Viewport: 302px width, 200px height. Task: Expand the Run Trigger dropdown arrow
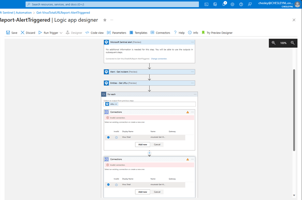[61, 33]
